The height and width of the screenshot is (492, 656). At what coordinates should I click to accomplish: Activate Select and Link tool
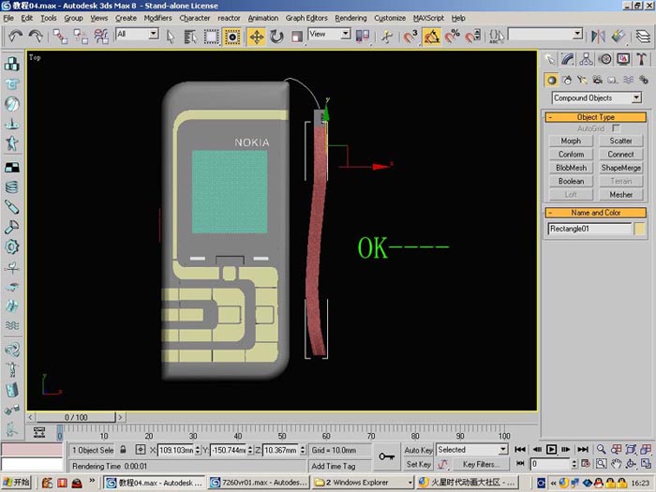pos(60,37)
